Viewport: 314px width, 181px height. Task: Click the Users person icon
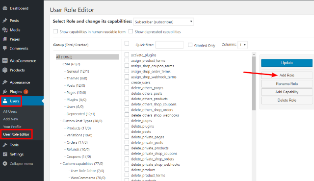5,101
